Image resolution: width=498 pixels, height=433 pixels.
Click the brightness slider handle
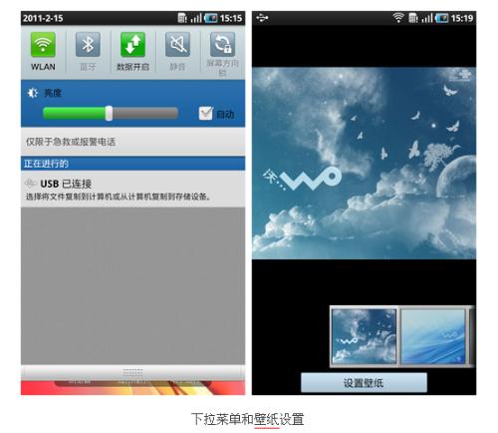[109, 114]
